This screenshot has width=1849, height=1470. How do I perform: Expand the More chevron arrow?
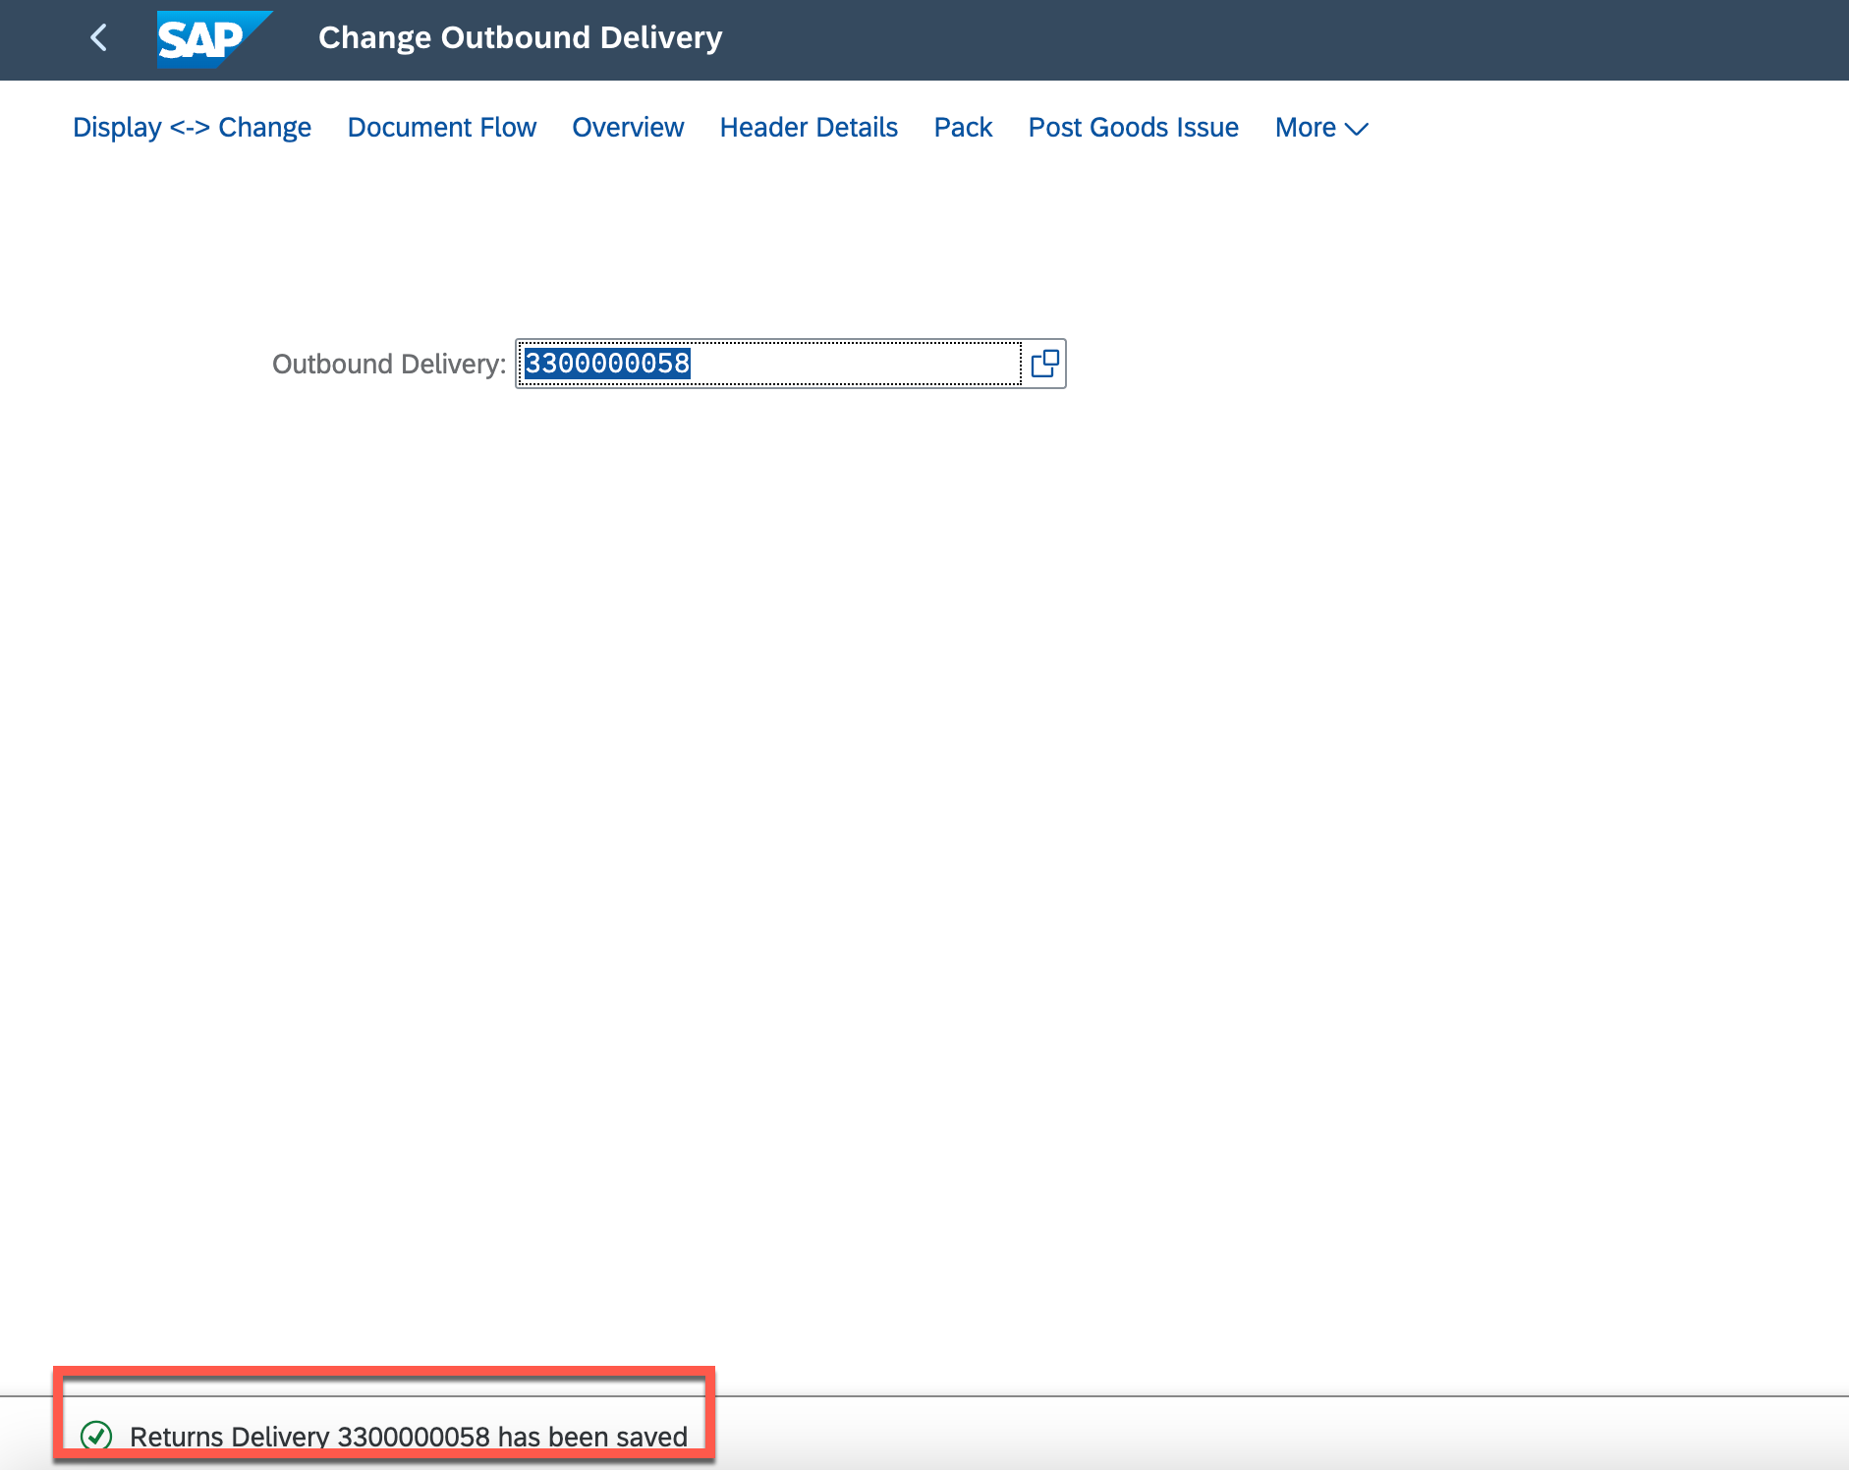pyautogui.click(x=1357, y=129)
